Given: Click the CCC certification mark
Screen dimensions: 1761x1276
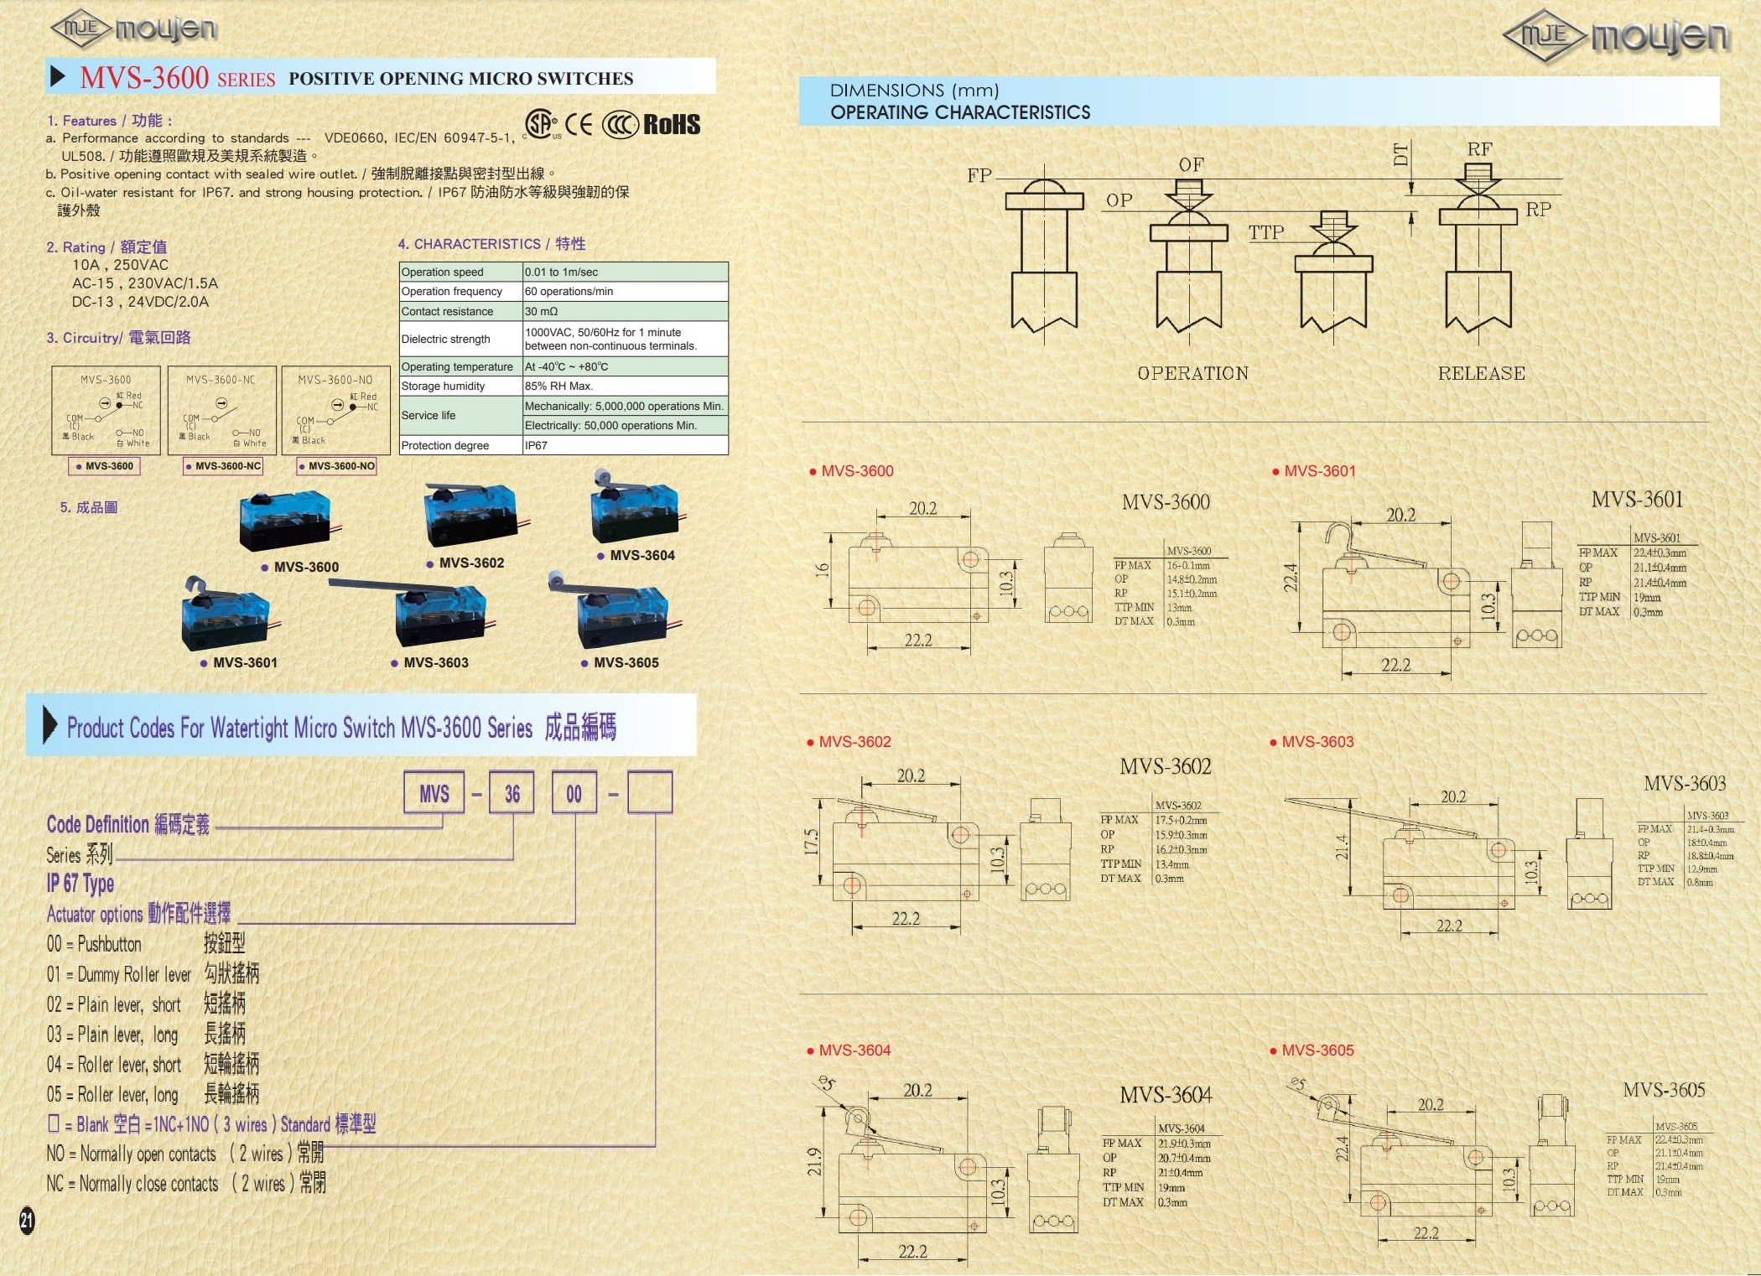Looking at the screenshot, I should [621, 125].
